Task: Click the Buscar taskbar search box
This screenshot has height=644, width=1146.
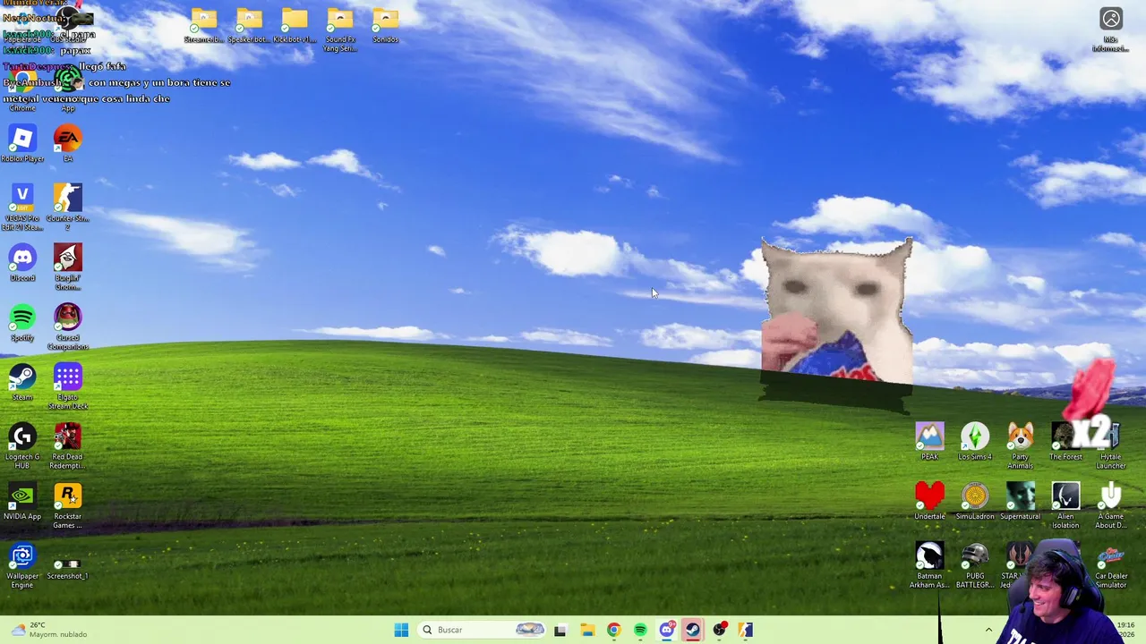Action: coord(483,630)
